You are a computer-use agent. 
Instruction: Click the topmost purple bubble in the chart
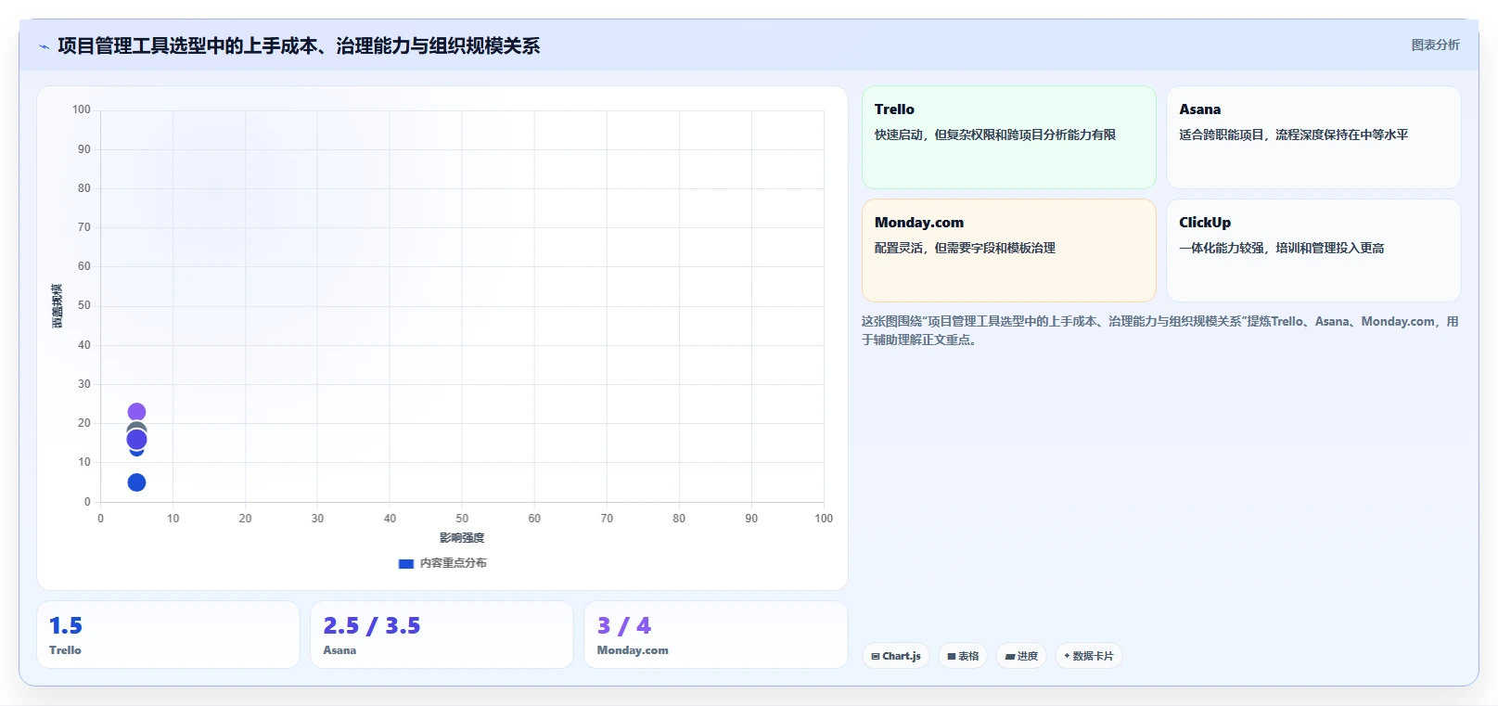point(136,412)
